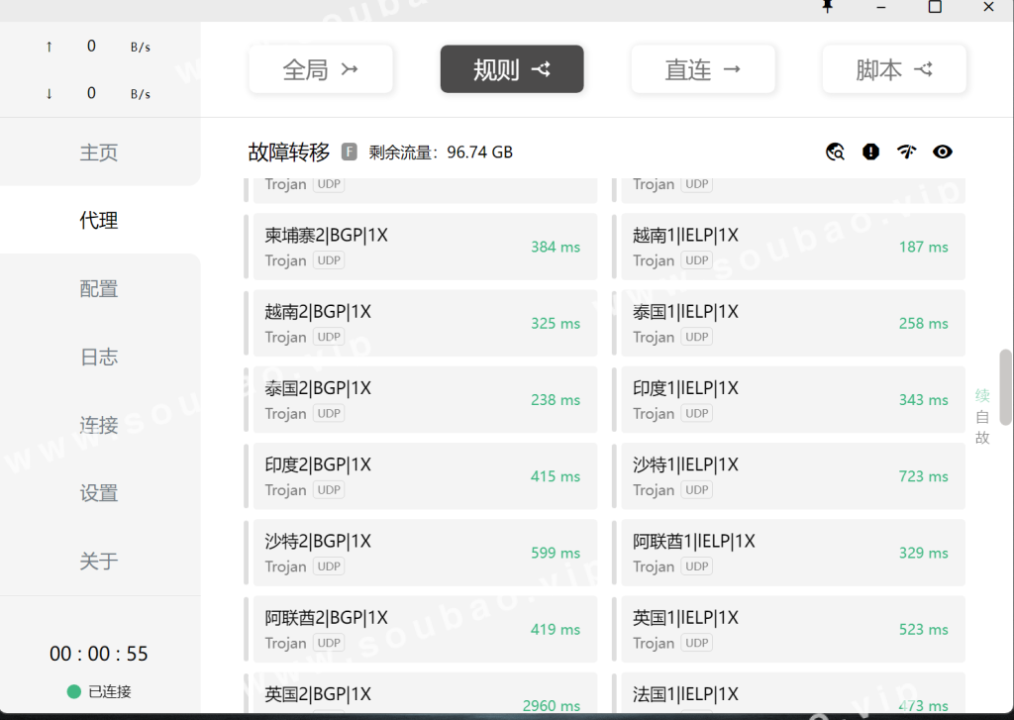This screenshot has height=720, width=1014.
Task: Jump to the 续 group in side index
Action: point(982,396)
